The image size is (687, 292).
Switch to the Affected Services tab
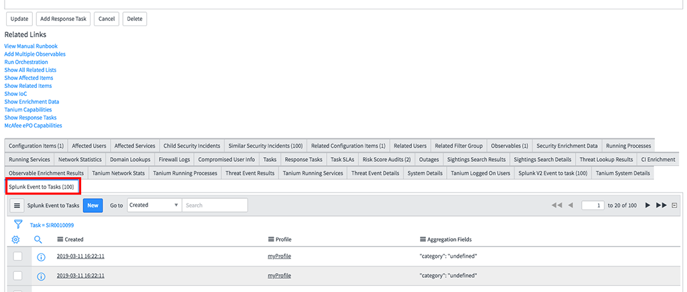point(135,146)
